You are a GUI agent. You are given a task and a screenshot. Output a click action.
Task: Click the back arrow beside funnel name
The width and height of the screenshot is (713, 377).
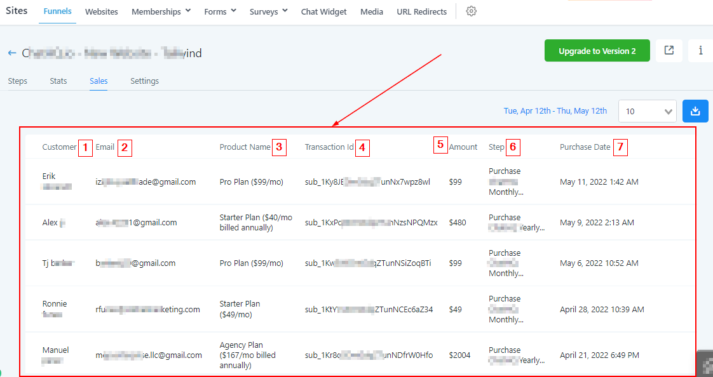(12, 53)
